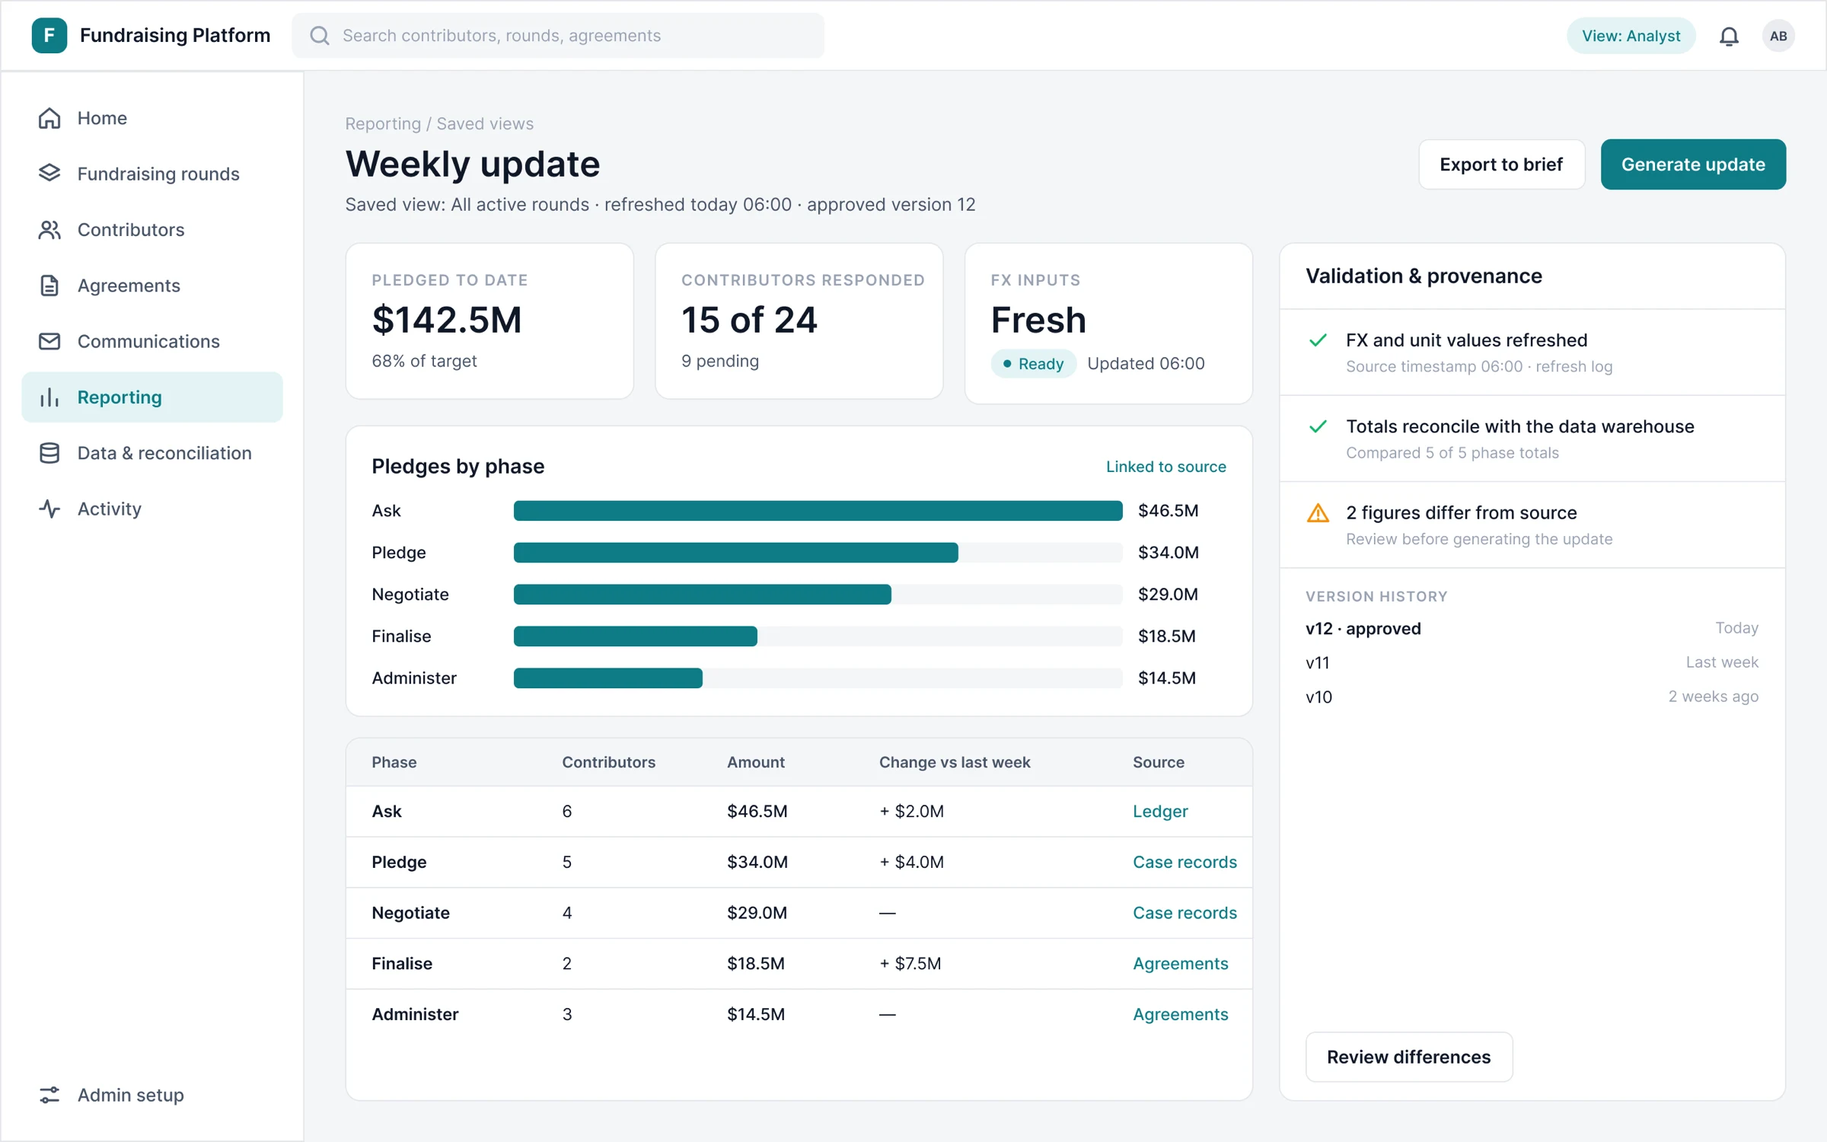Viewport: 1827px width, 1142px height.
Task: Select v12 · approved version entry
Action: pyautogui.click(x=1532, y=628)
